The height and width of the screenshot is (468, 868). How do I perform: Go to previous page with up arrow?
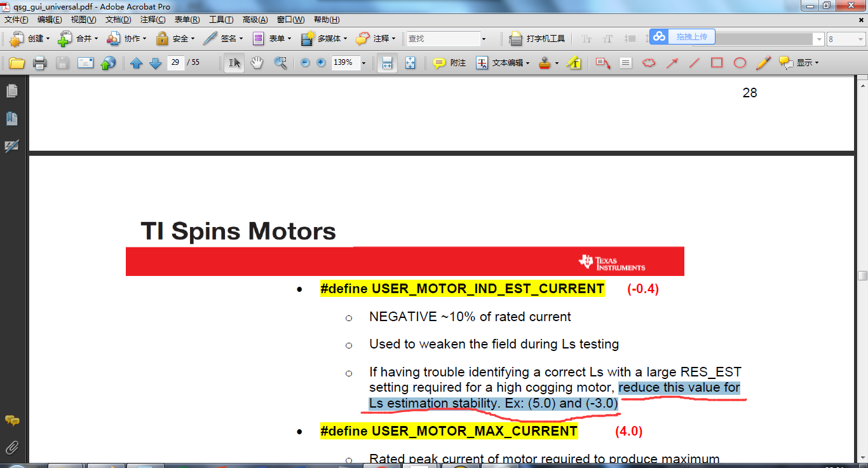pyautogui.click(x=136, y=63)
